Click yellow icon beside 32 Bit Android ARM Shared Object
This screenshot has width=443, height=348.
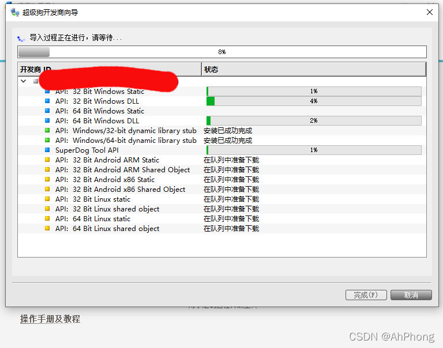[x=47, y=169]
